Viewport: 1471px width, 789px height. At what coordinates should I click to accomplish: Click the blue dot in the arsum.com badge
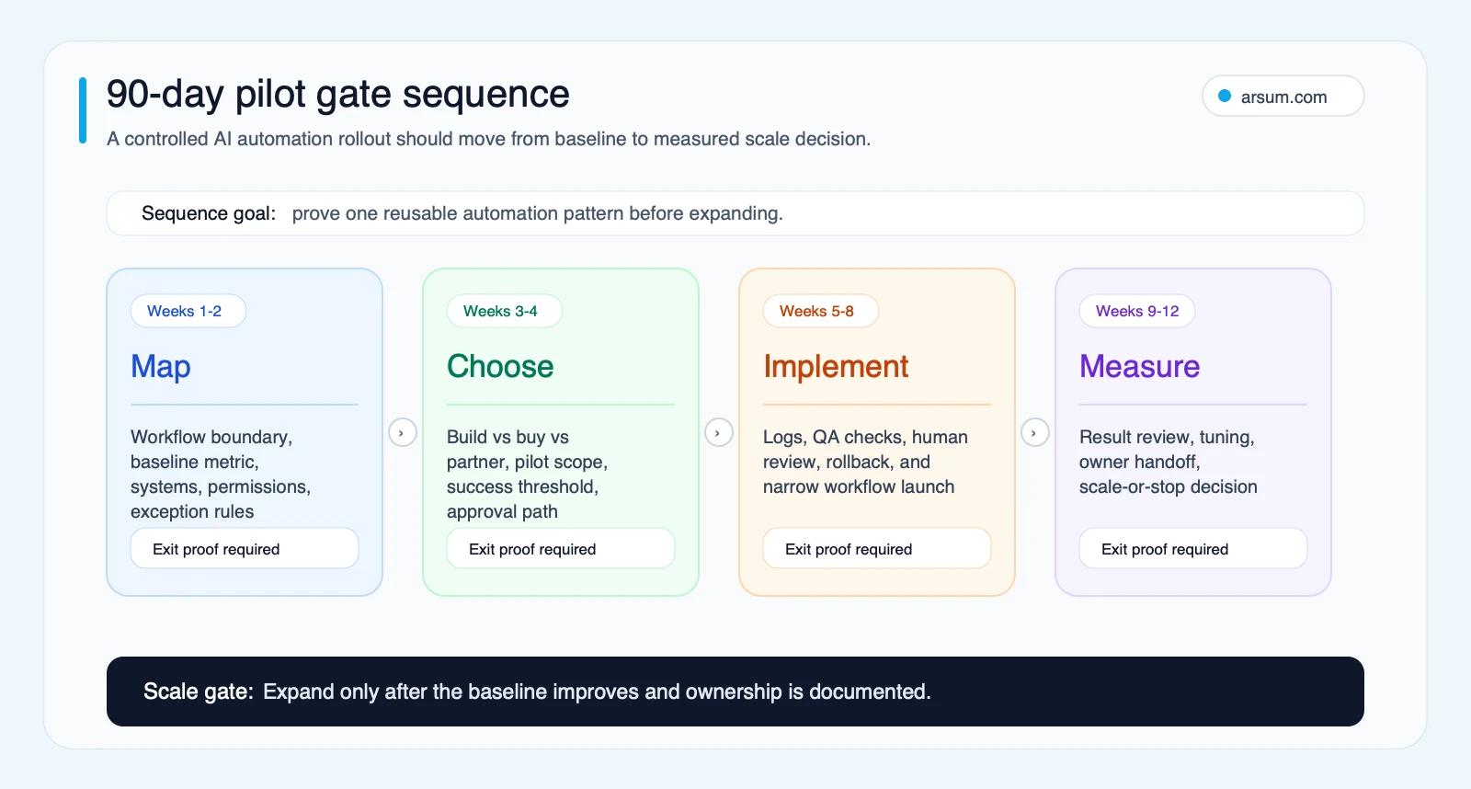[1225, 96]
